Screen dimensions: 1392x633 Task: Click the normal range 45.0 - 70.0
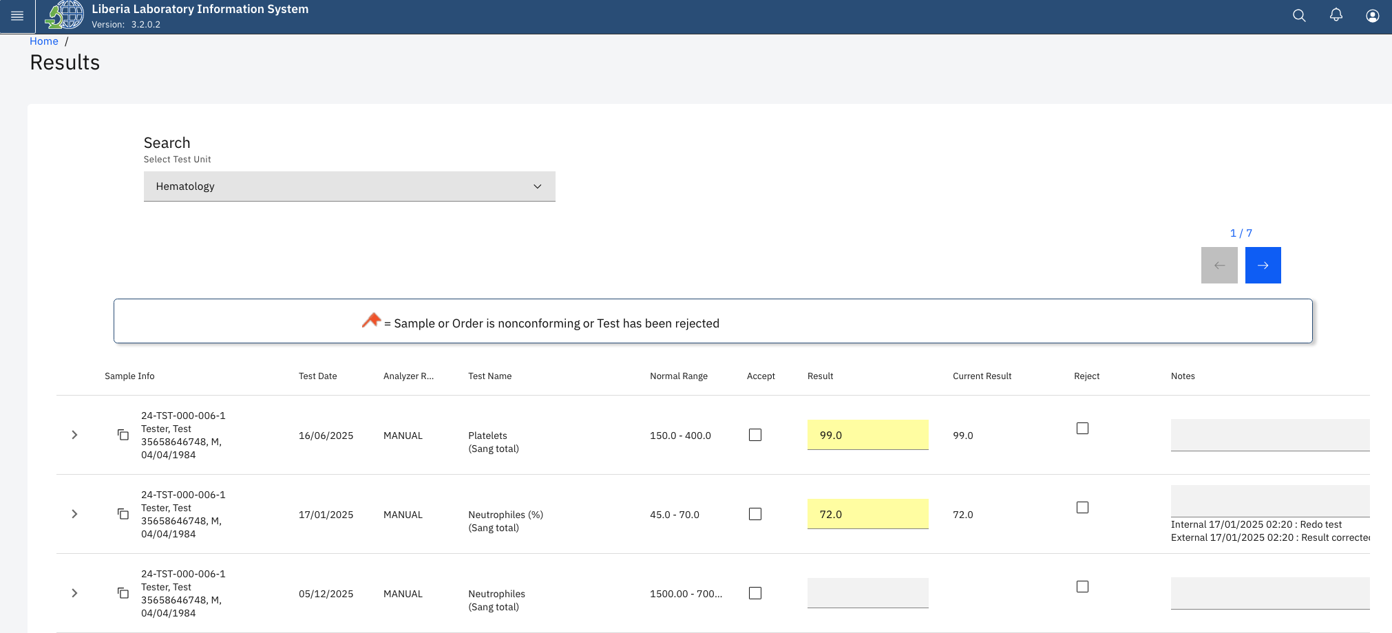[675, 515]
